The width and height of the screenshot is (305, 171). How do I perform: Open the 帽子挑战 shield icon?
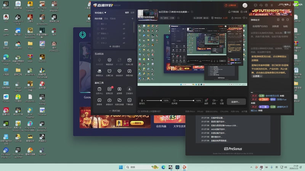pyautogui.click(x=109, y=60)
